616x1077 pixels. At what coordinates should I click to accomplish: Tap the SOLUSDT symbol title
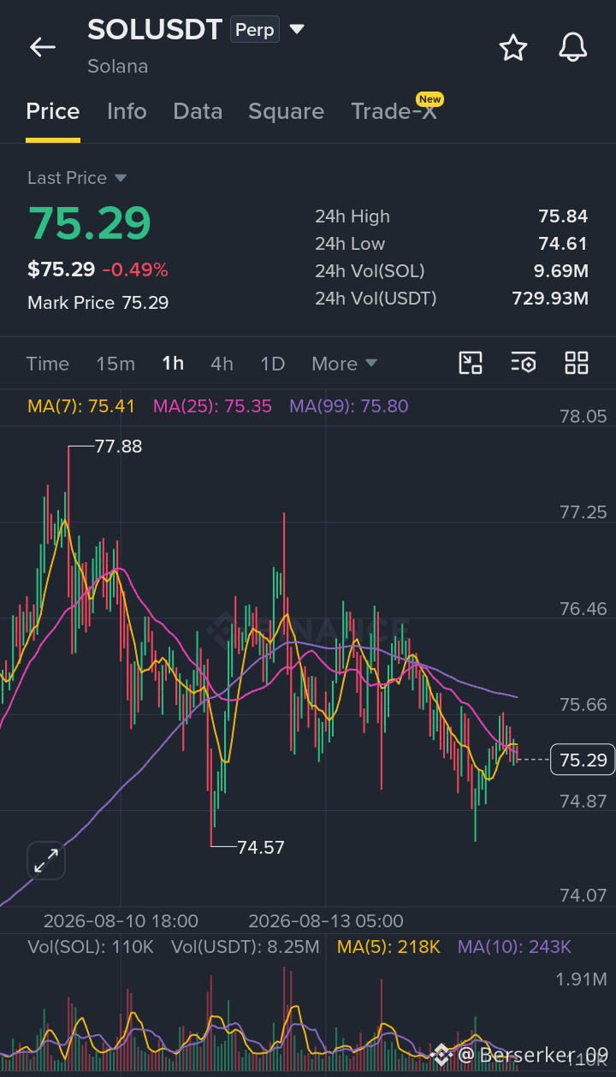[x=155, y=30]
